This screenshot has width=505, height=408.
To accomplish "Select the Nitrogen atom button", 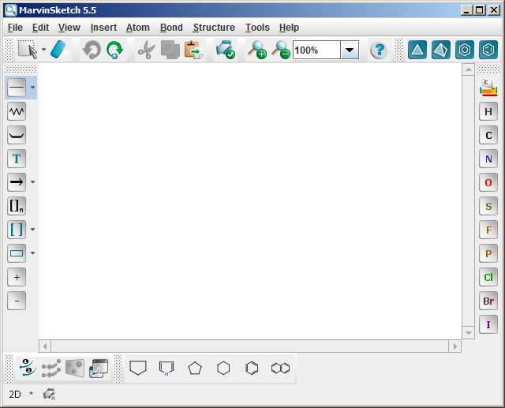I will coord(488,159).
